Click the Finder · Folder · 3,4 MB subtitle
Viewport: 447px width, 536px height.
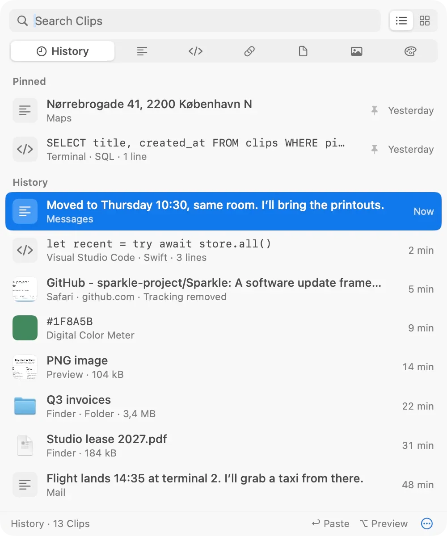tap(101, 414)
